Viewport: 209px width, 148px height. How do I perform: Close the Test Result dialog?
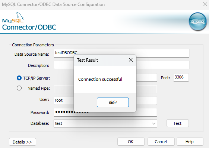[131, 60]
